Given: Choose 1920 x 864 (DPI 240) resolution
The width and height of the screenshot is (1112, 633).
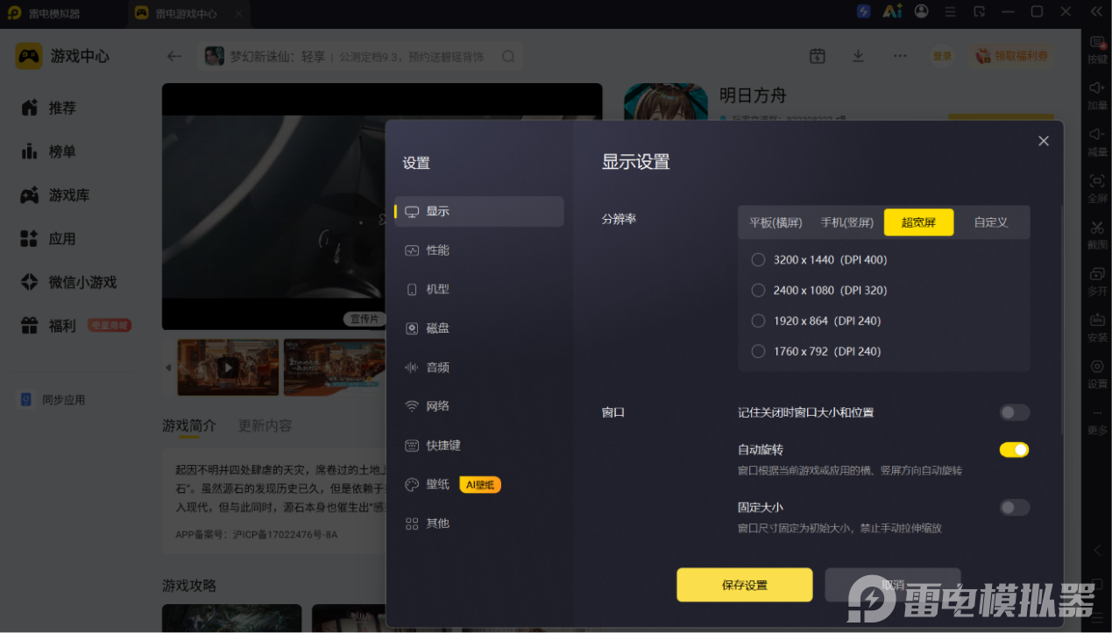Looking at the screenshot, I should (x=817, y=321).
